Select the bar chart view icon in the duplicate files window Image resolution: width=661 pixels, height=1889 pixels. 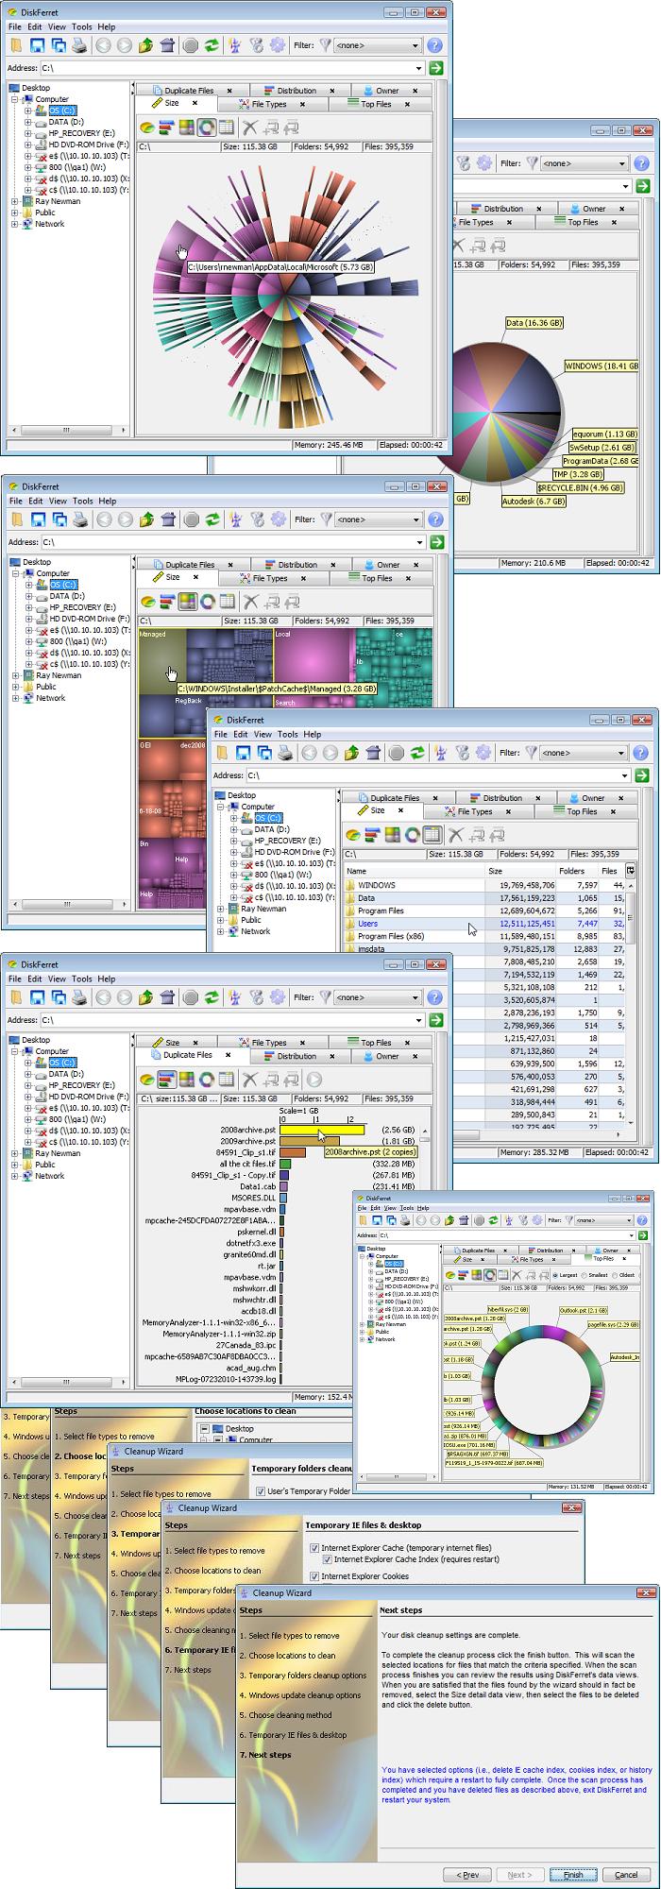point(167,1080)
